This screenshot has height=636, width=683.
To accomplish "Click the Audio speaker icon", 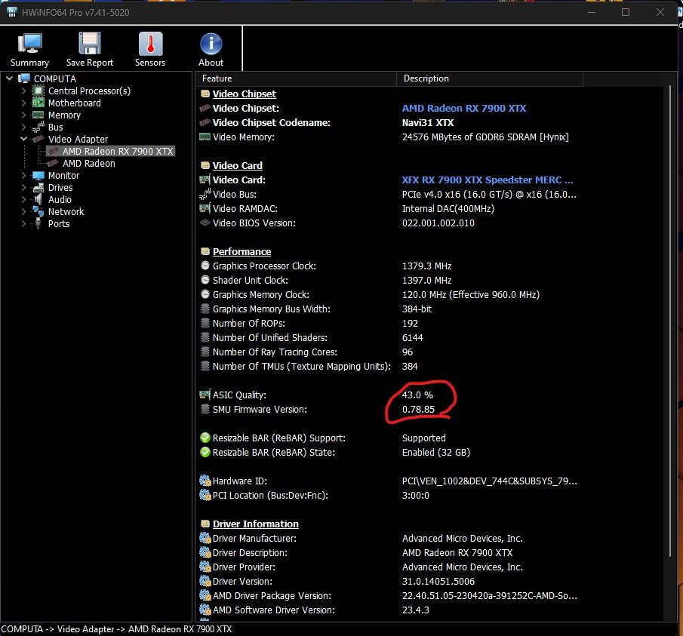I will click(x=38, y=199).
